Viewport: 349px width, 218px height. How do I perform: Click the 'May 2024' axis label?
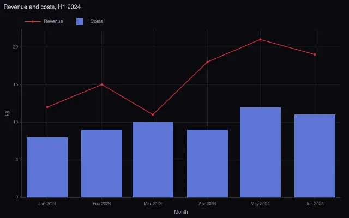[260, 204]
